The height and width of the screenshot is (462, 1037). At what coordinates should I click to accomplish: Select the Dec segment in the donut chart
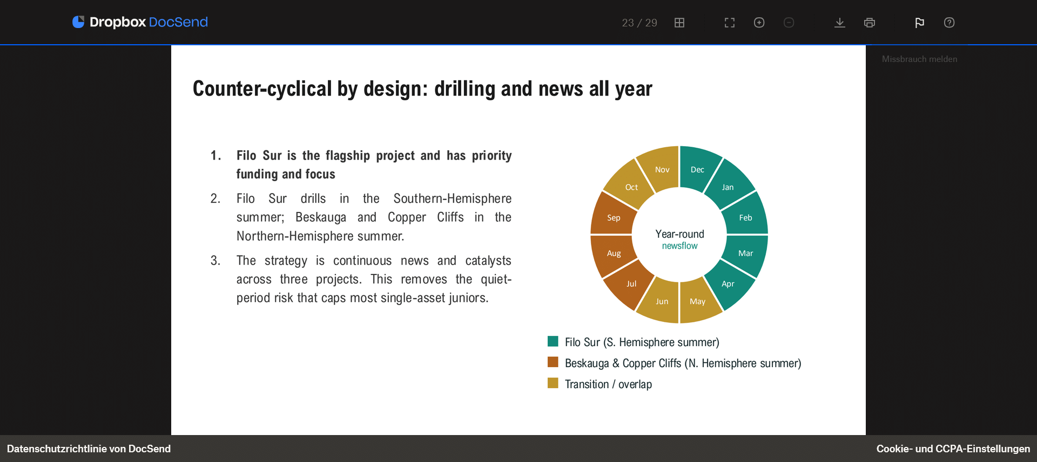pyautogui.click(x=698, y=168)
